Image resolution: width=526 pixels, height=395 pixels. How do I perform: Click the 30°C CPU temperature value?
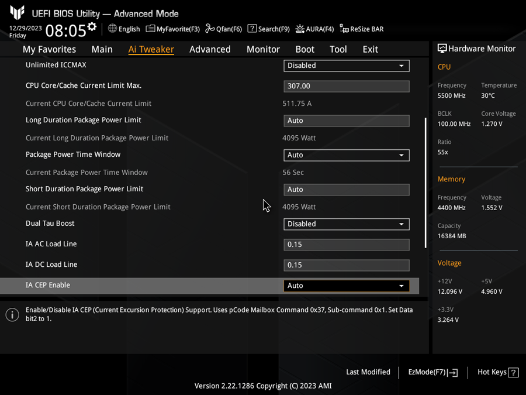click(x=488, y=96)
